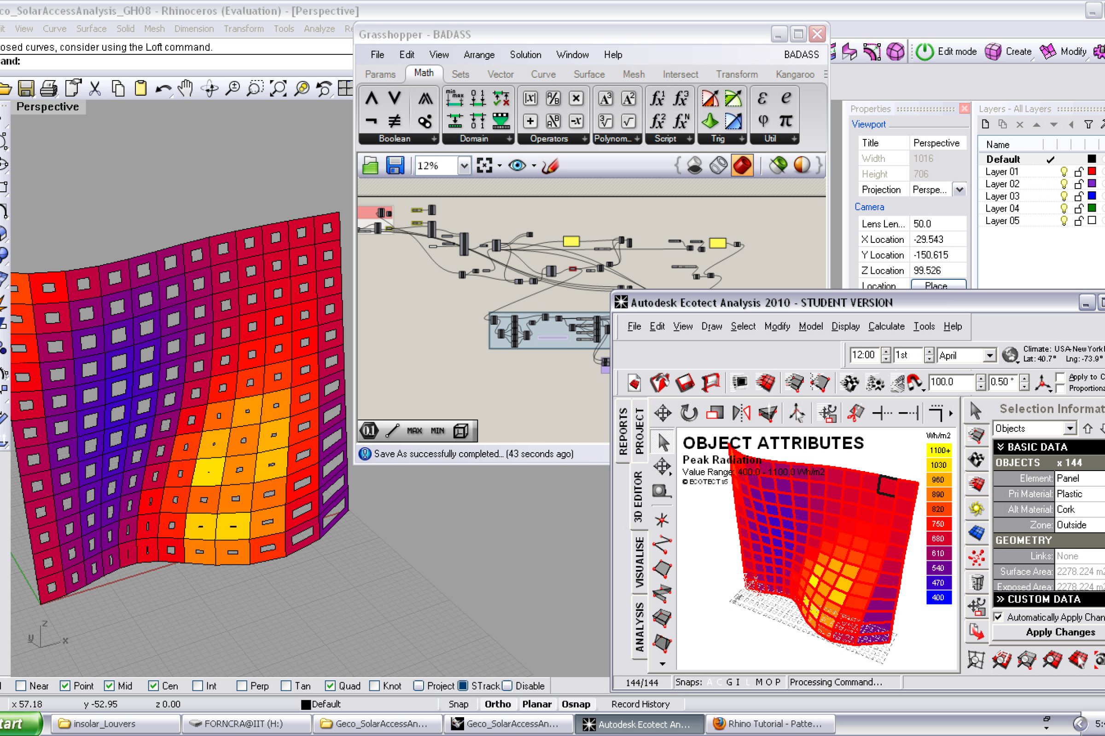Click the Place button in Properties
The image size is (1105, 736).
[x=938, y=285]
